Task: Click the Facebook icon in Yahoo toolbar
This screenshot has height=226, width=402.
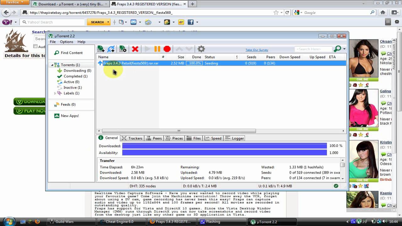Action: (x=190, y=22)
